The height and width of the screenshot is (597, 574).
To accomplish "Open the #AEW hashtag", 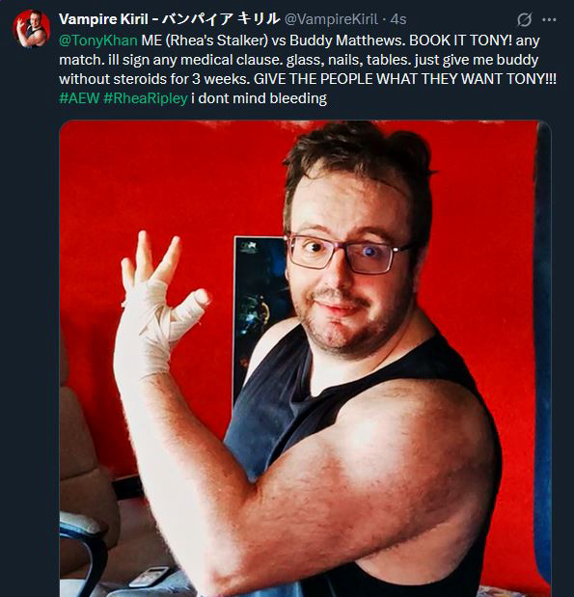I will coord(79,98).
